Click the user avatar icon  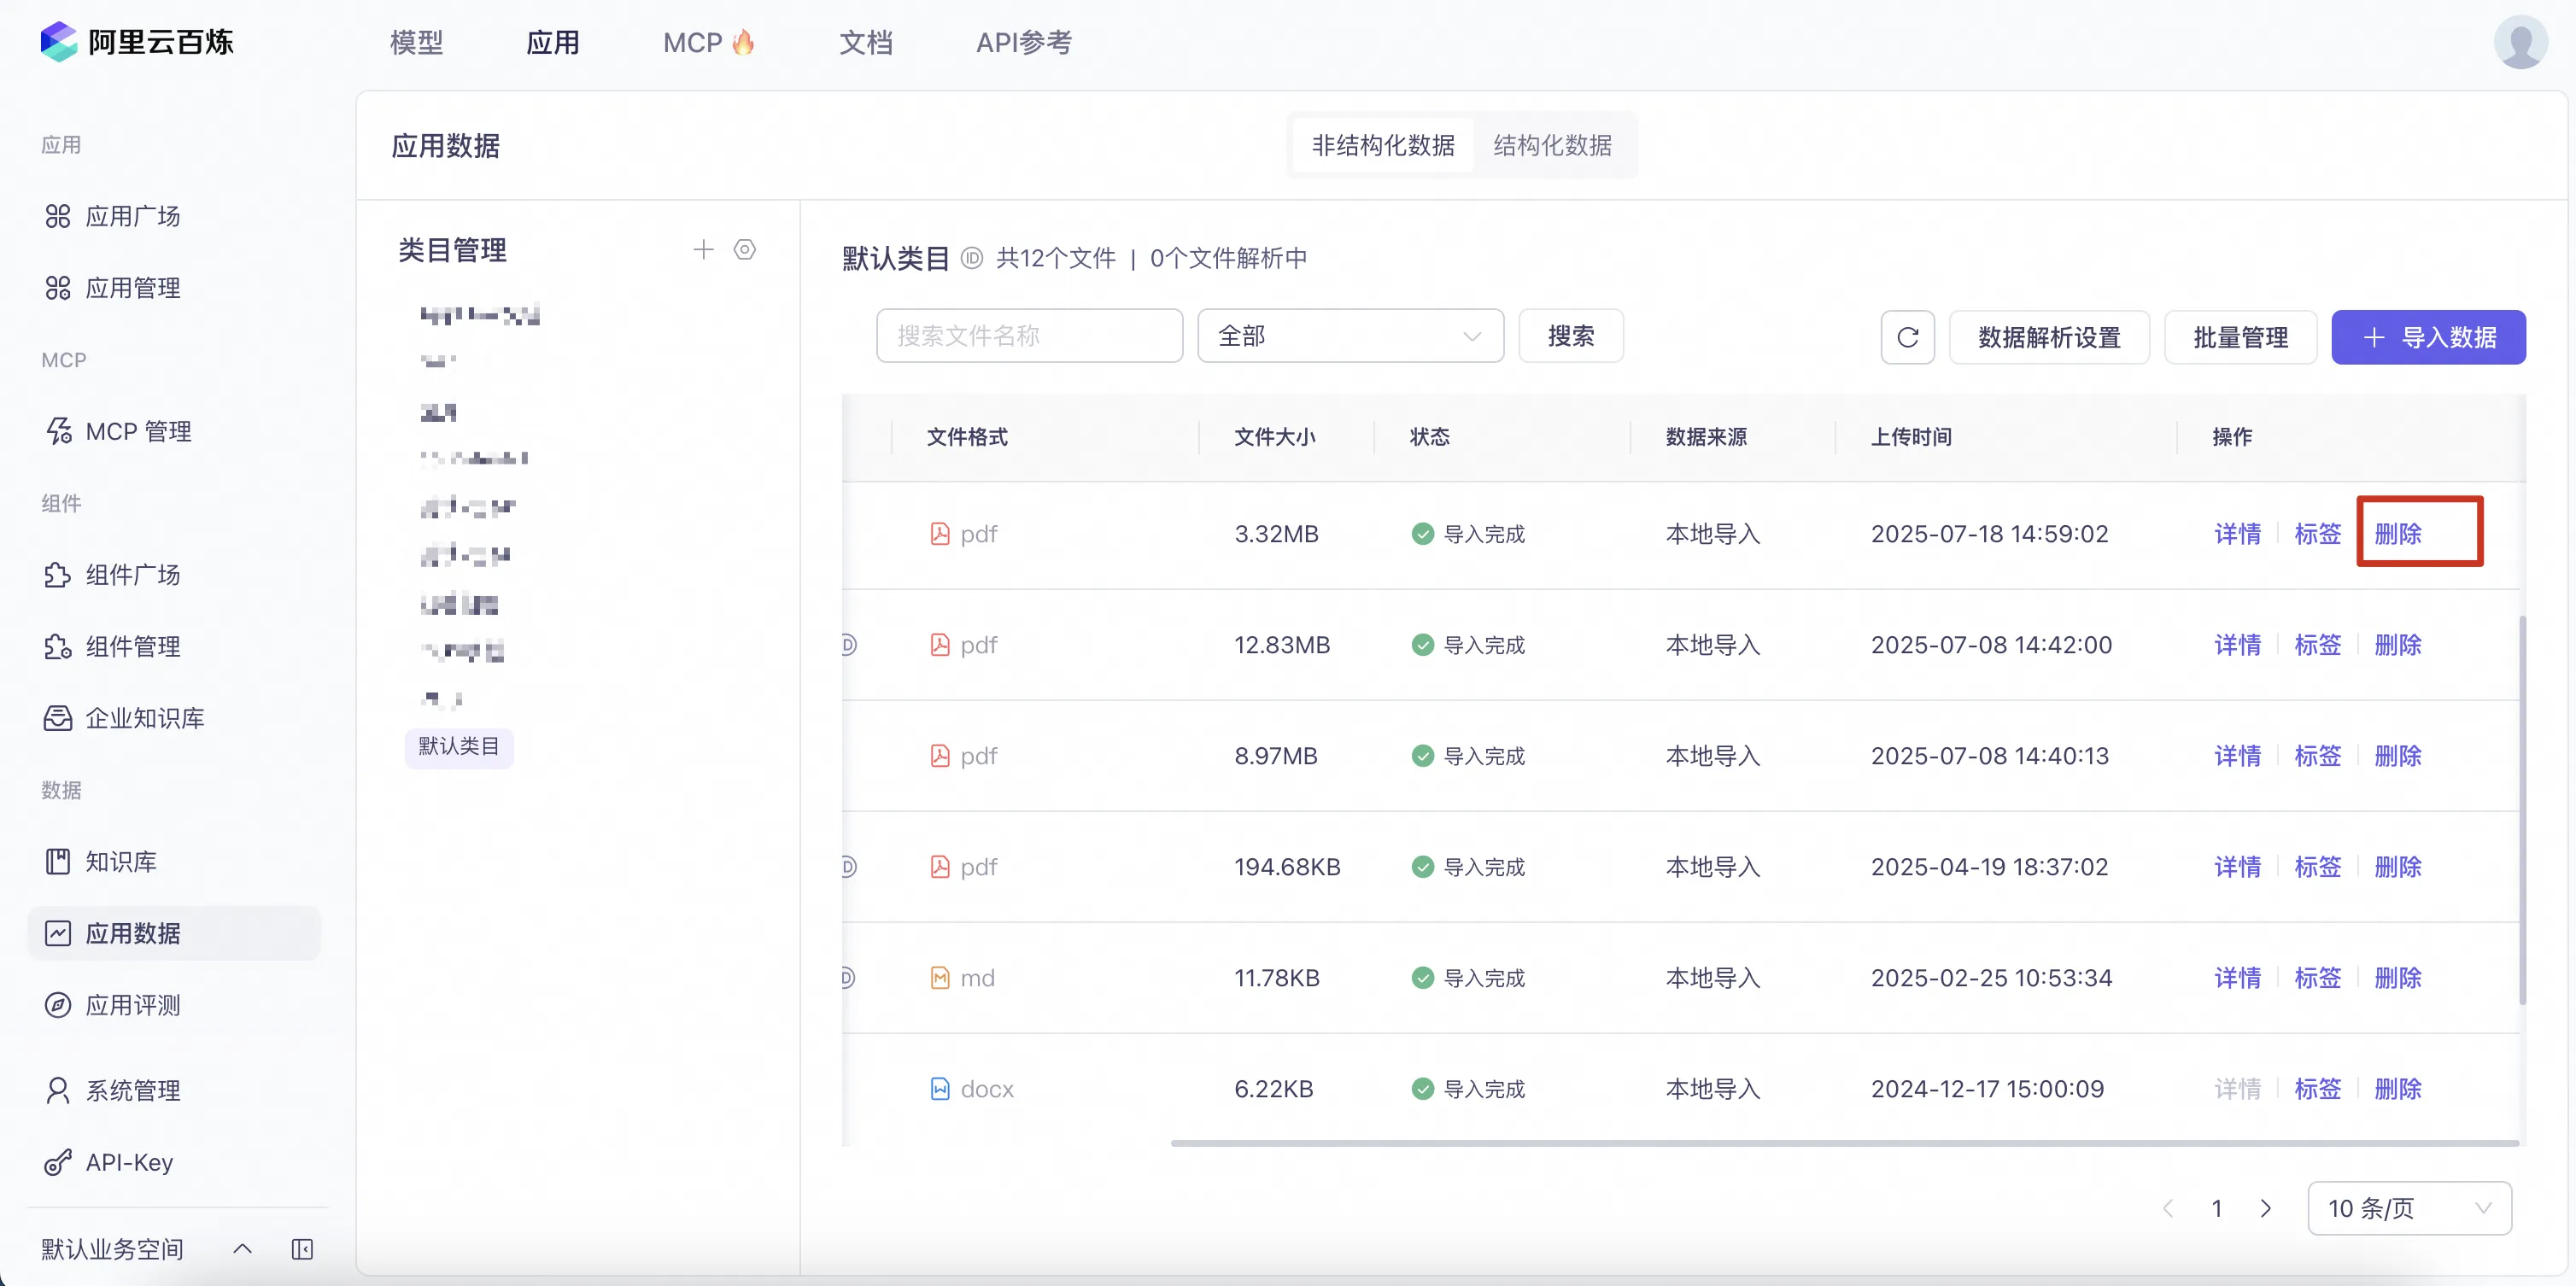point(2520,42)
